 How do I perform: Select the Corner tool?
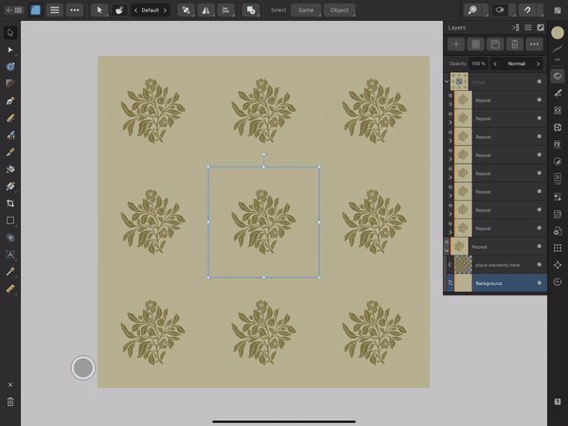point(10,83)
